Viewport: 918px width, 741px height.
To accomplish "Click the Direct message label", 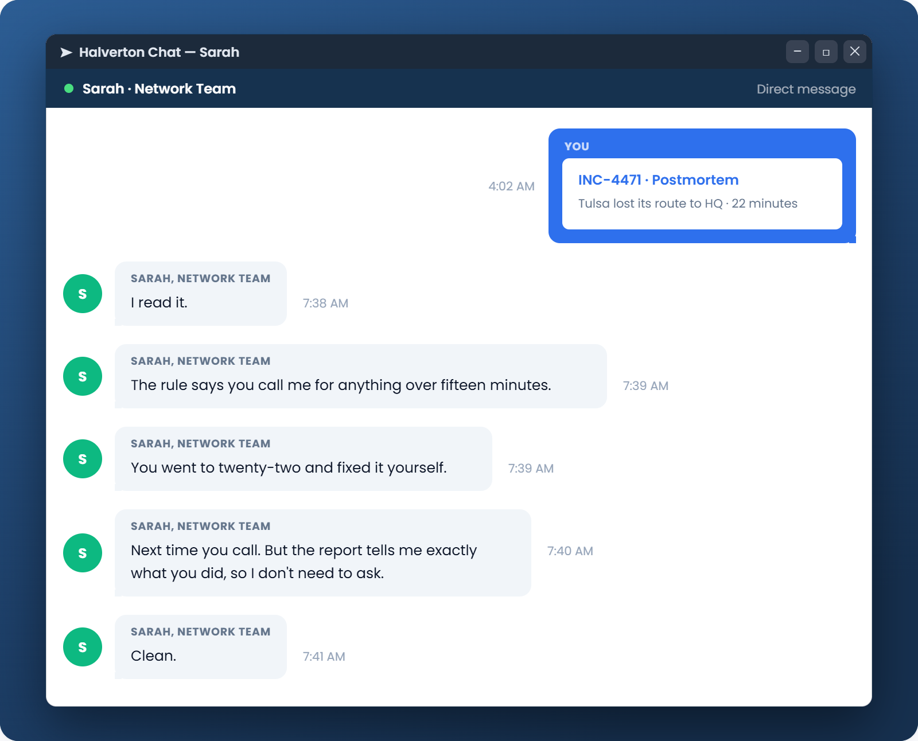I will pos(806,89).
